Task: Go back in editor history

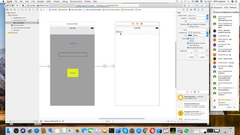Action: point(44,10)
